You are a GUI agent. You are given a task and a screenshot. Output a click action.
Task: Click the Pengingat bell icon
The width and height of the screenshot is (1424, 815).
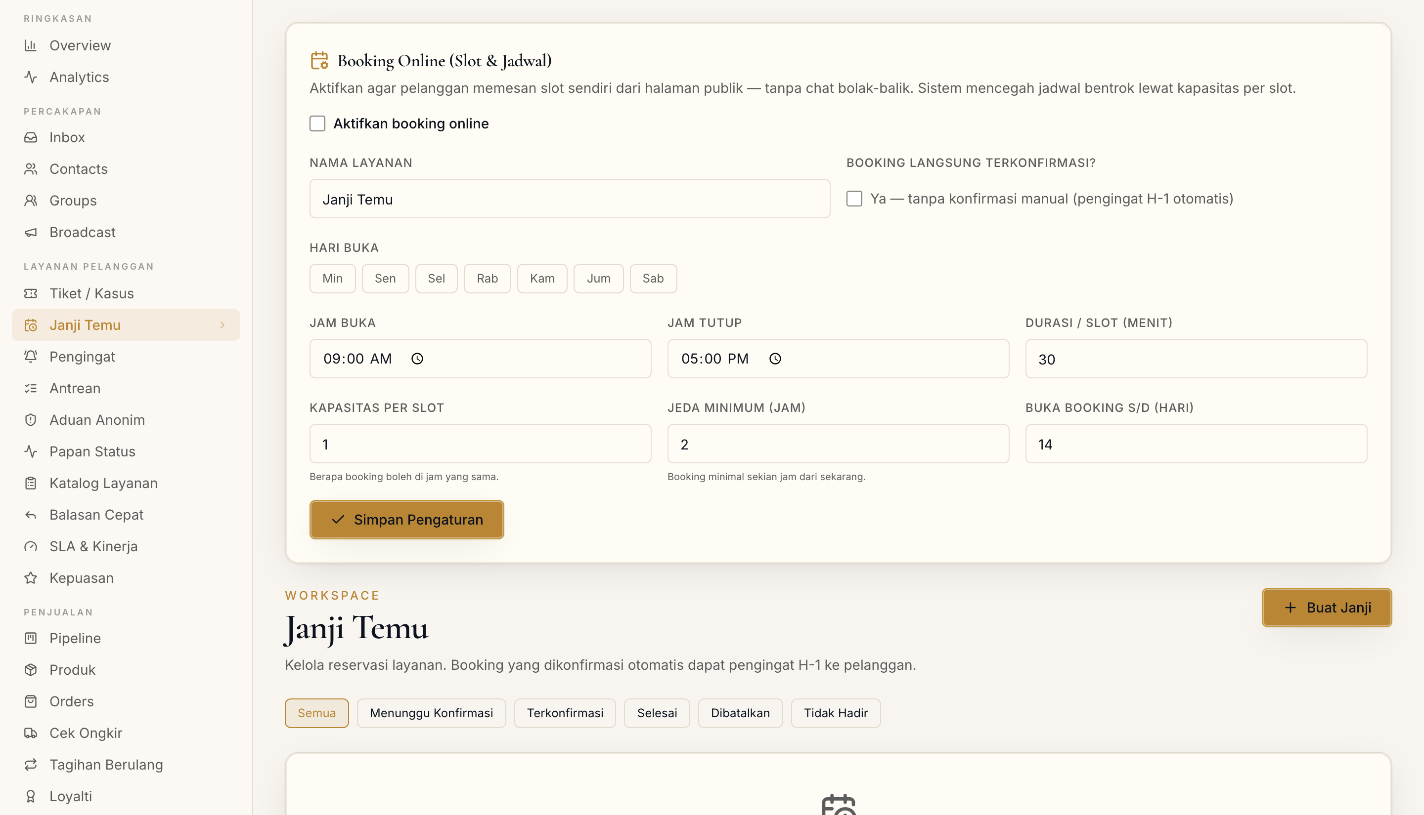pos(31,357)
